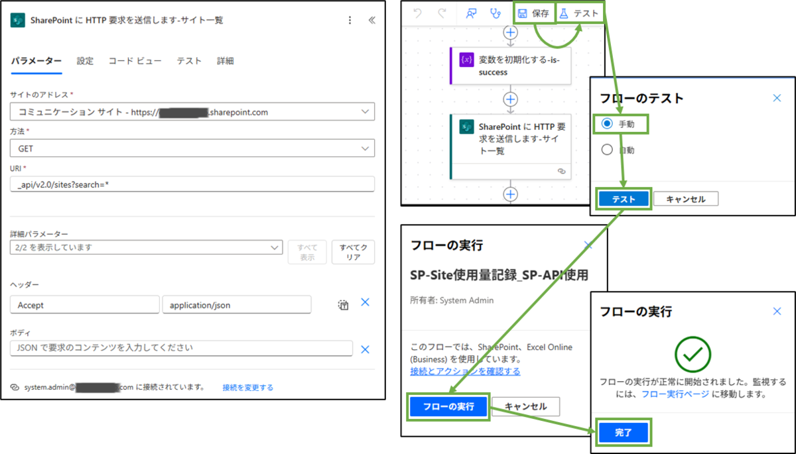Image resolution: width=796 pixels, height=454 pixels.
Task: Select the 変数を初期化する-is-success step card
Action: click(x=510, y=65)
